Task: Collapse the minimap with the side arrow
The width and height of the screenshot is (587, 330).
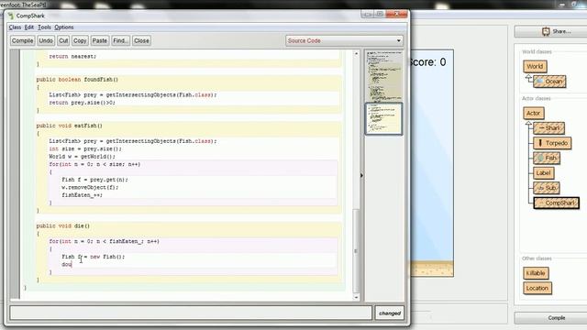Action: tap(361, 175)
